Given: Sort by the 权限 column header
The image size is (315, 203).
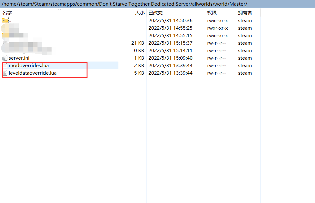Looking at the screenshot, I should [212, 13].
